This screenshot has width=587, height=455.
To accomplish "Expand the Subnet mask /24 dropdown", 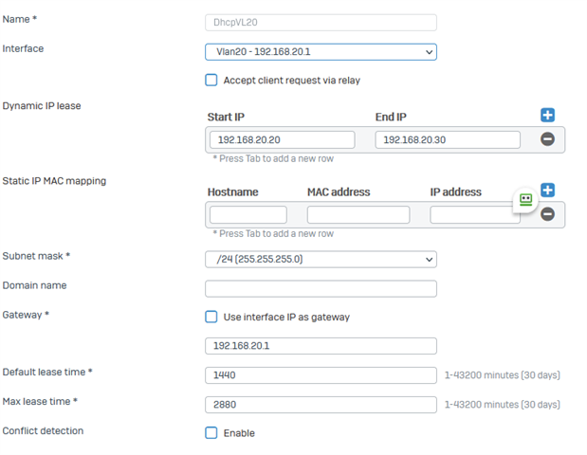I will [321, 260].
